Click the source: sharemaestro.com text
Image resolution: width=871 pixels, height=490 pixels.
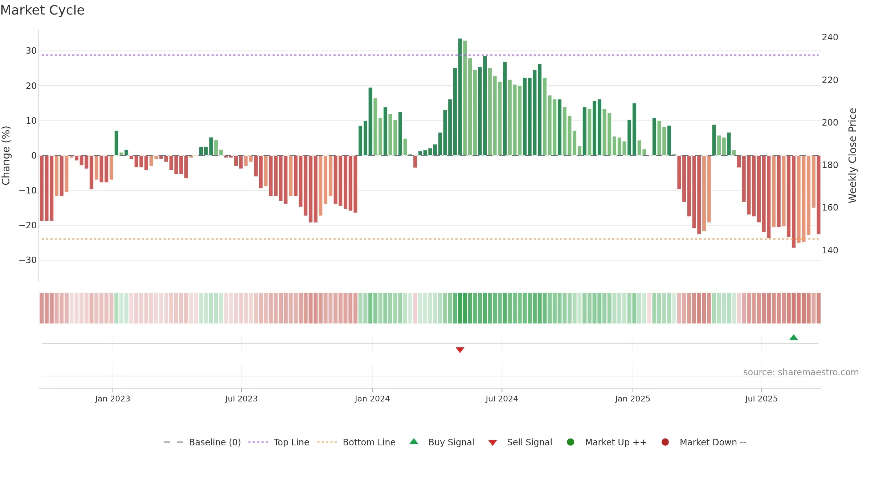tap(801, 372)
